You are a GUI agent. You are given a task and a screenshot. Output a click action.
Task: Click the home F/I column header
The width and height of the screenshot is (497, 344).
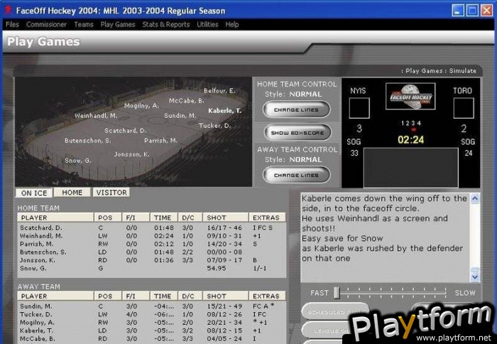pyautogui.click(x=136, y=217)
